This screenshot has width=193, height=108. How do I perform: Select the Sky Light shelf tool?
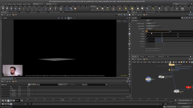(x=138, y=9)
